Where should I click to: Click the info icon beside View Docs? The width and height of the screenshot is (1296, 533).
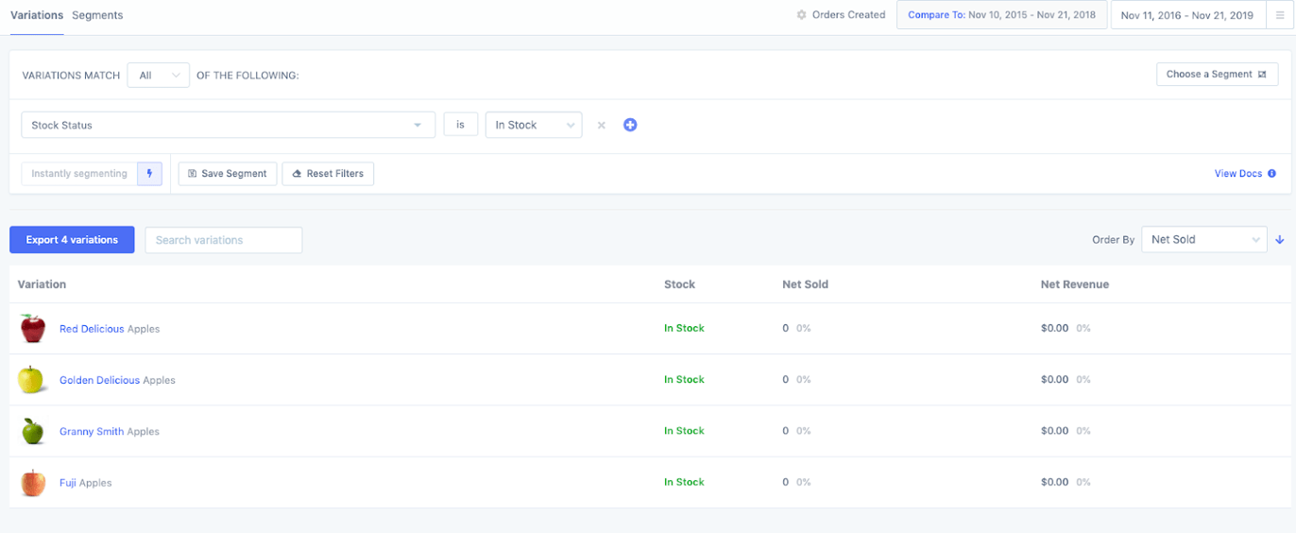(x=1271, y=174)
